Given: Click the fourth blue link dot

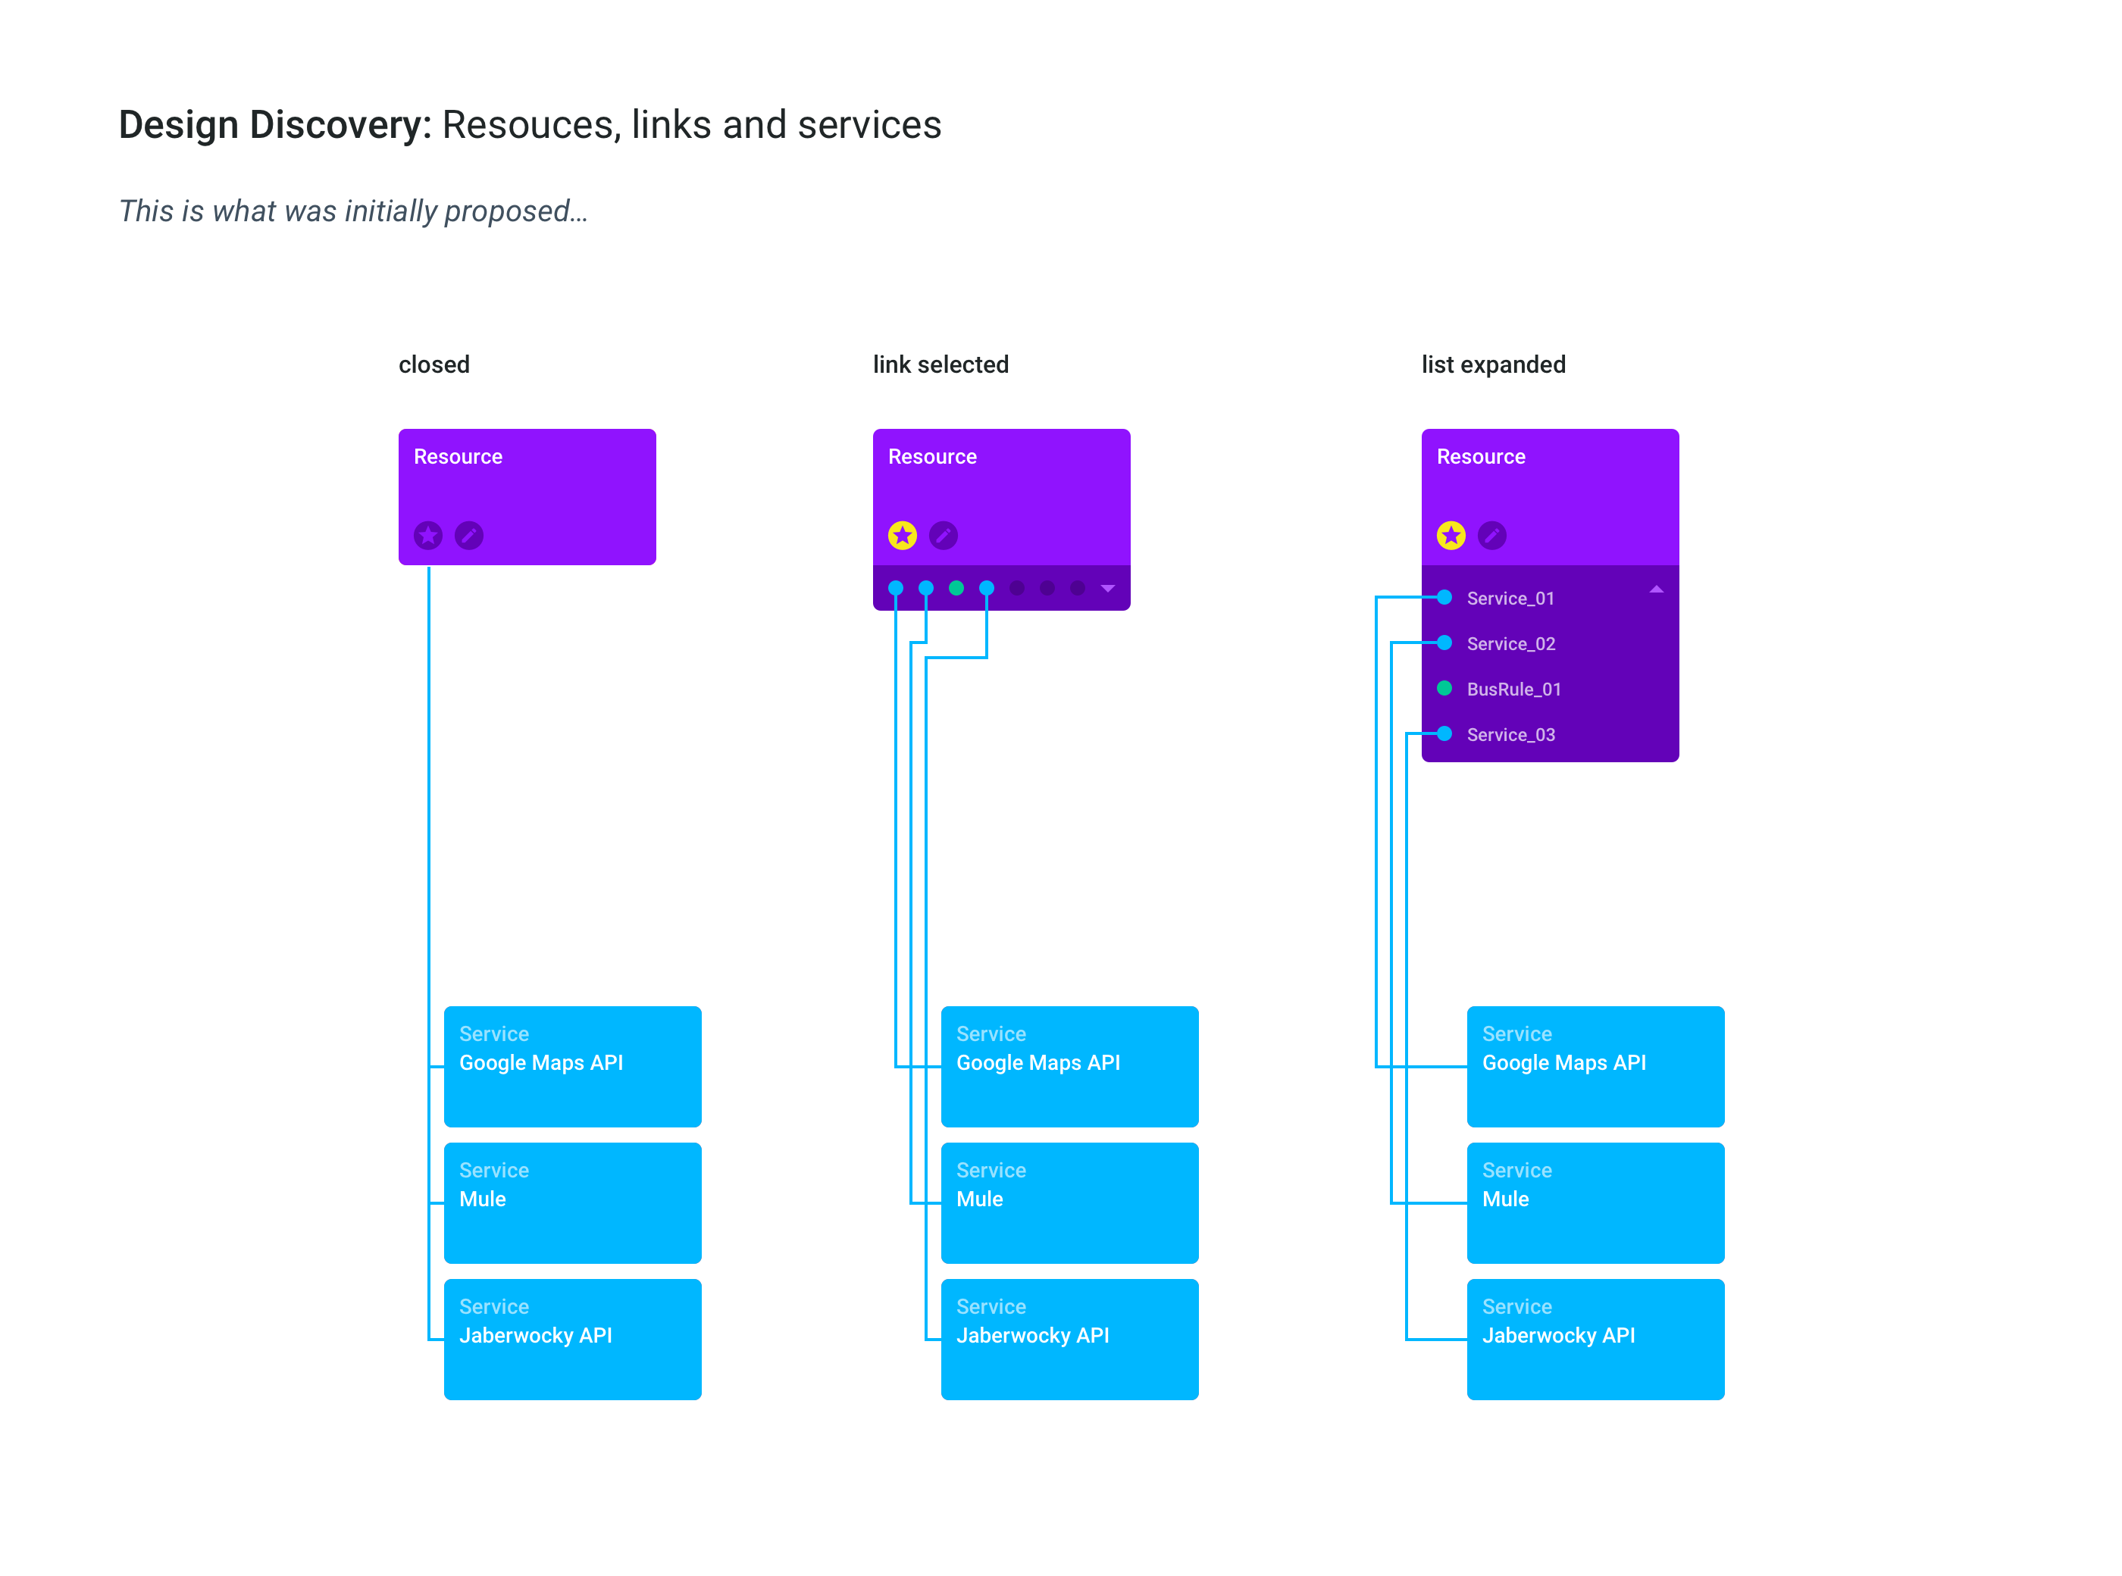Looking at the screenshot, I should coord(987,588).
